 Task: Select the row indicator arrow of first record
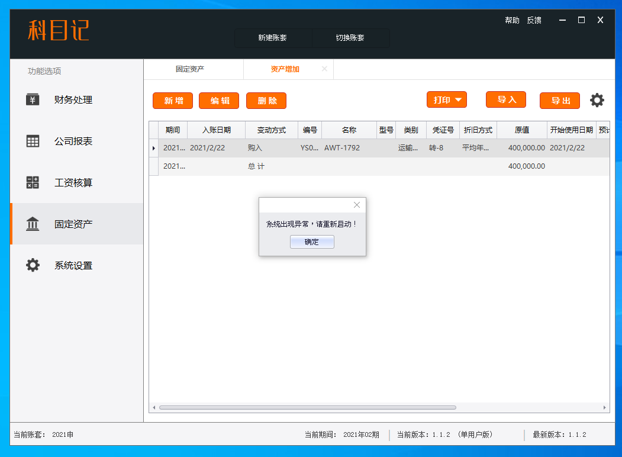(154, 148)
